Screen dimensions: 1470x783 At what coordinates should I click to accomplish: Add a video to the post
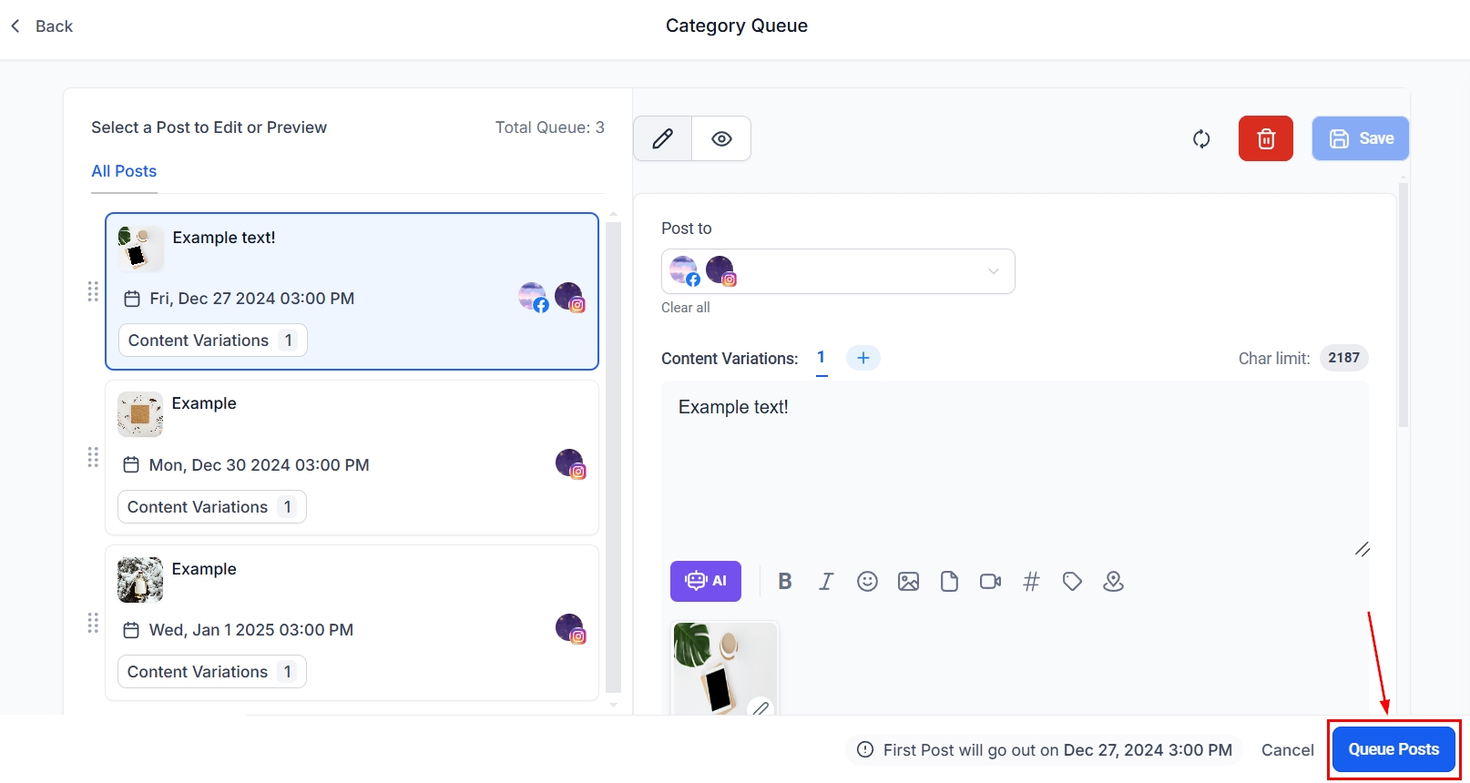pyautogui.click(x=990, y=582)
